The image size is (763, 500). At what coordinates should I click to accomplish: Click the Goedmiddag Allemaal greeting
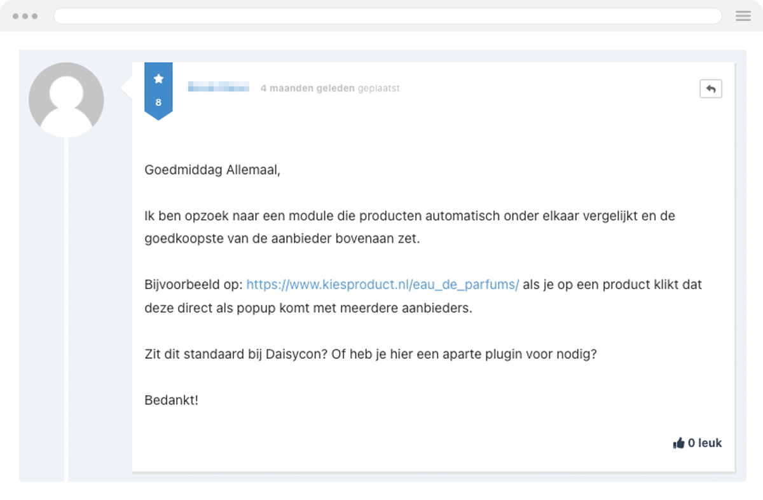212,170
